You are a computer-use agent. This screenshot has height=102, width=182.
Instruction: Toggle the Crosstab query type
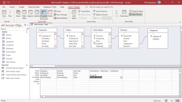[x=44, y=14]
